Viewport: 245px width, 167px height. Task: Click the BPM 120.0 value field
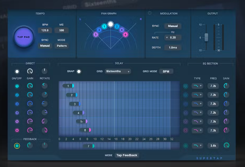(x=45, y=31)
